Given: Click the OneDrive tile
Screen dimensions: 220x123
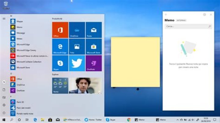Looking at the screenshot, I should click(x=77, y=30).
